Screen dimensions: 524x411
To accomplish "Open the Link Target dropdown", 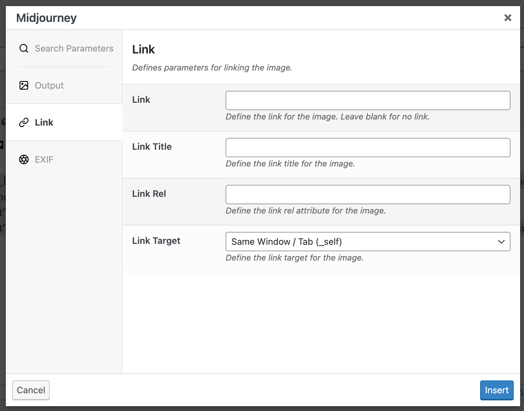I will (x=368, y=242).
